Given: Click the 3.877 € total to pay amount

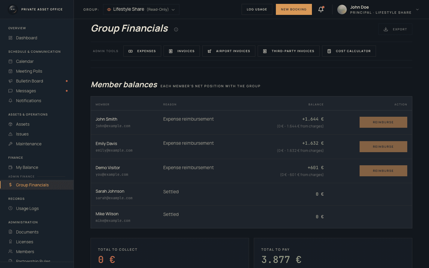Looking at the screenshot, I should pos(281,260).
